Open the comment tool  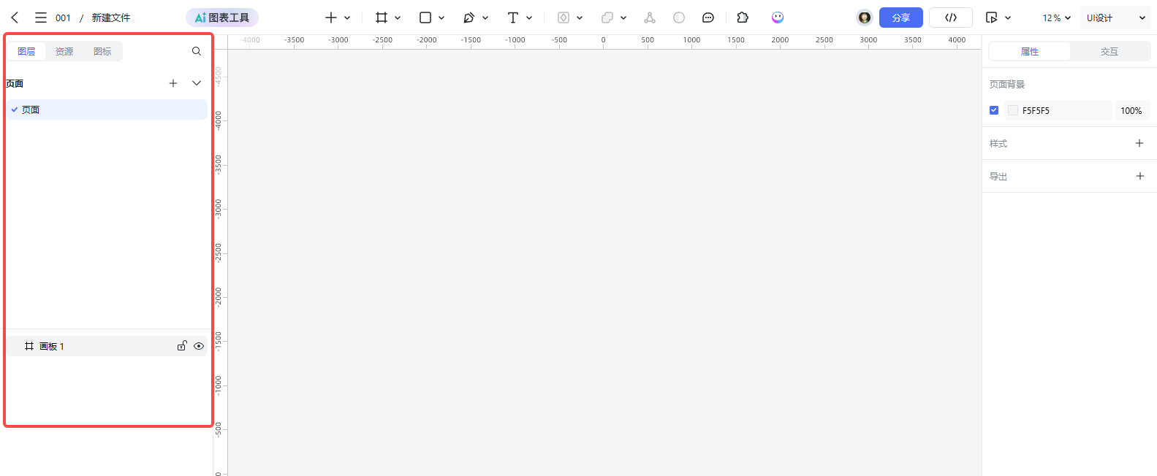[708, 18]
